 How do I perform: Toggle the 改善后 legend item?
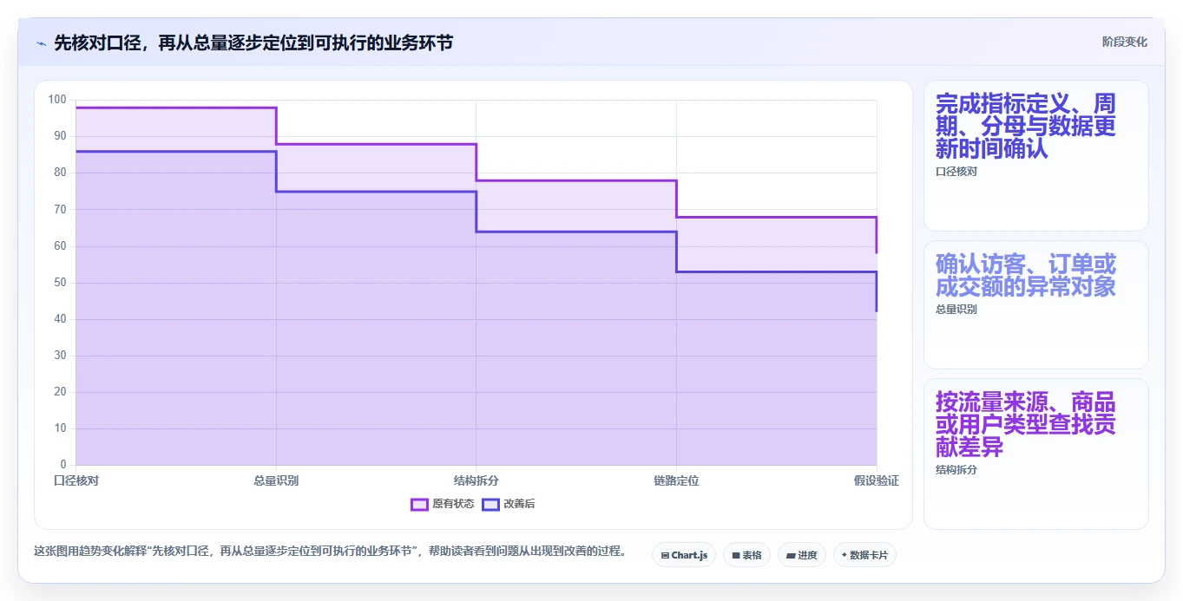point(509,504)
